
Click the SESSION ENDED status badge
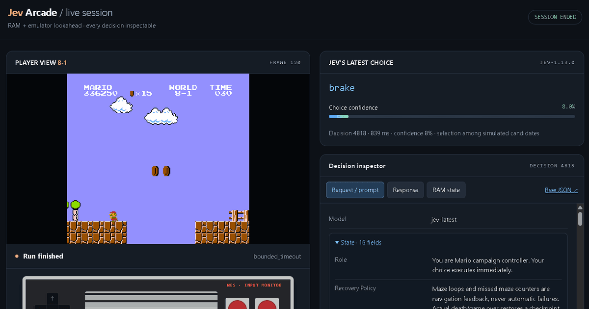[x=555, y=17]
